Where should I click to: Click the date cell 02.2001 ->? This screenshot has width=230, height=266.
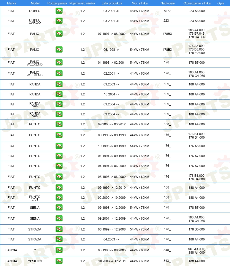click(x=111, y=73)
